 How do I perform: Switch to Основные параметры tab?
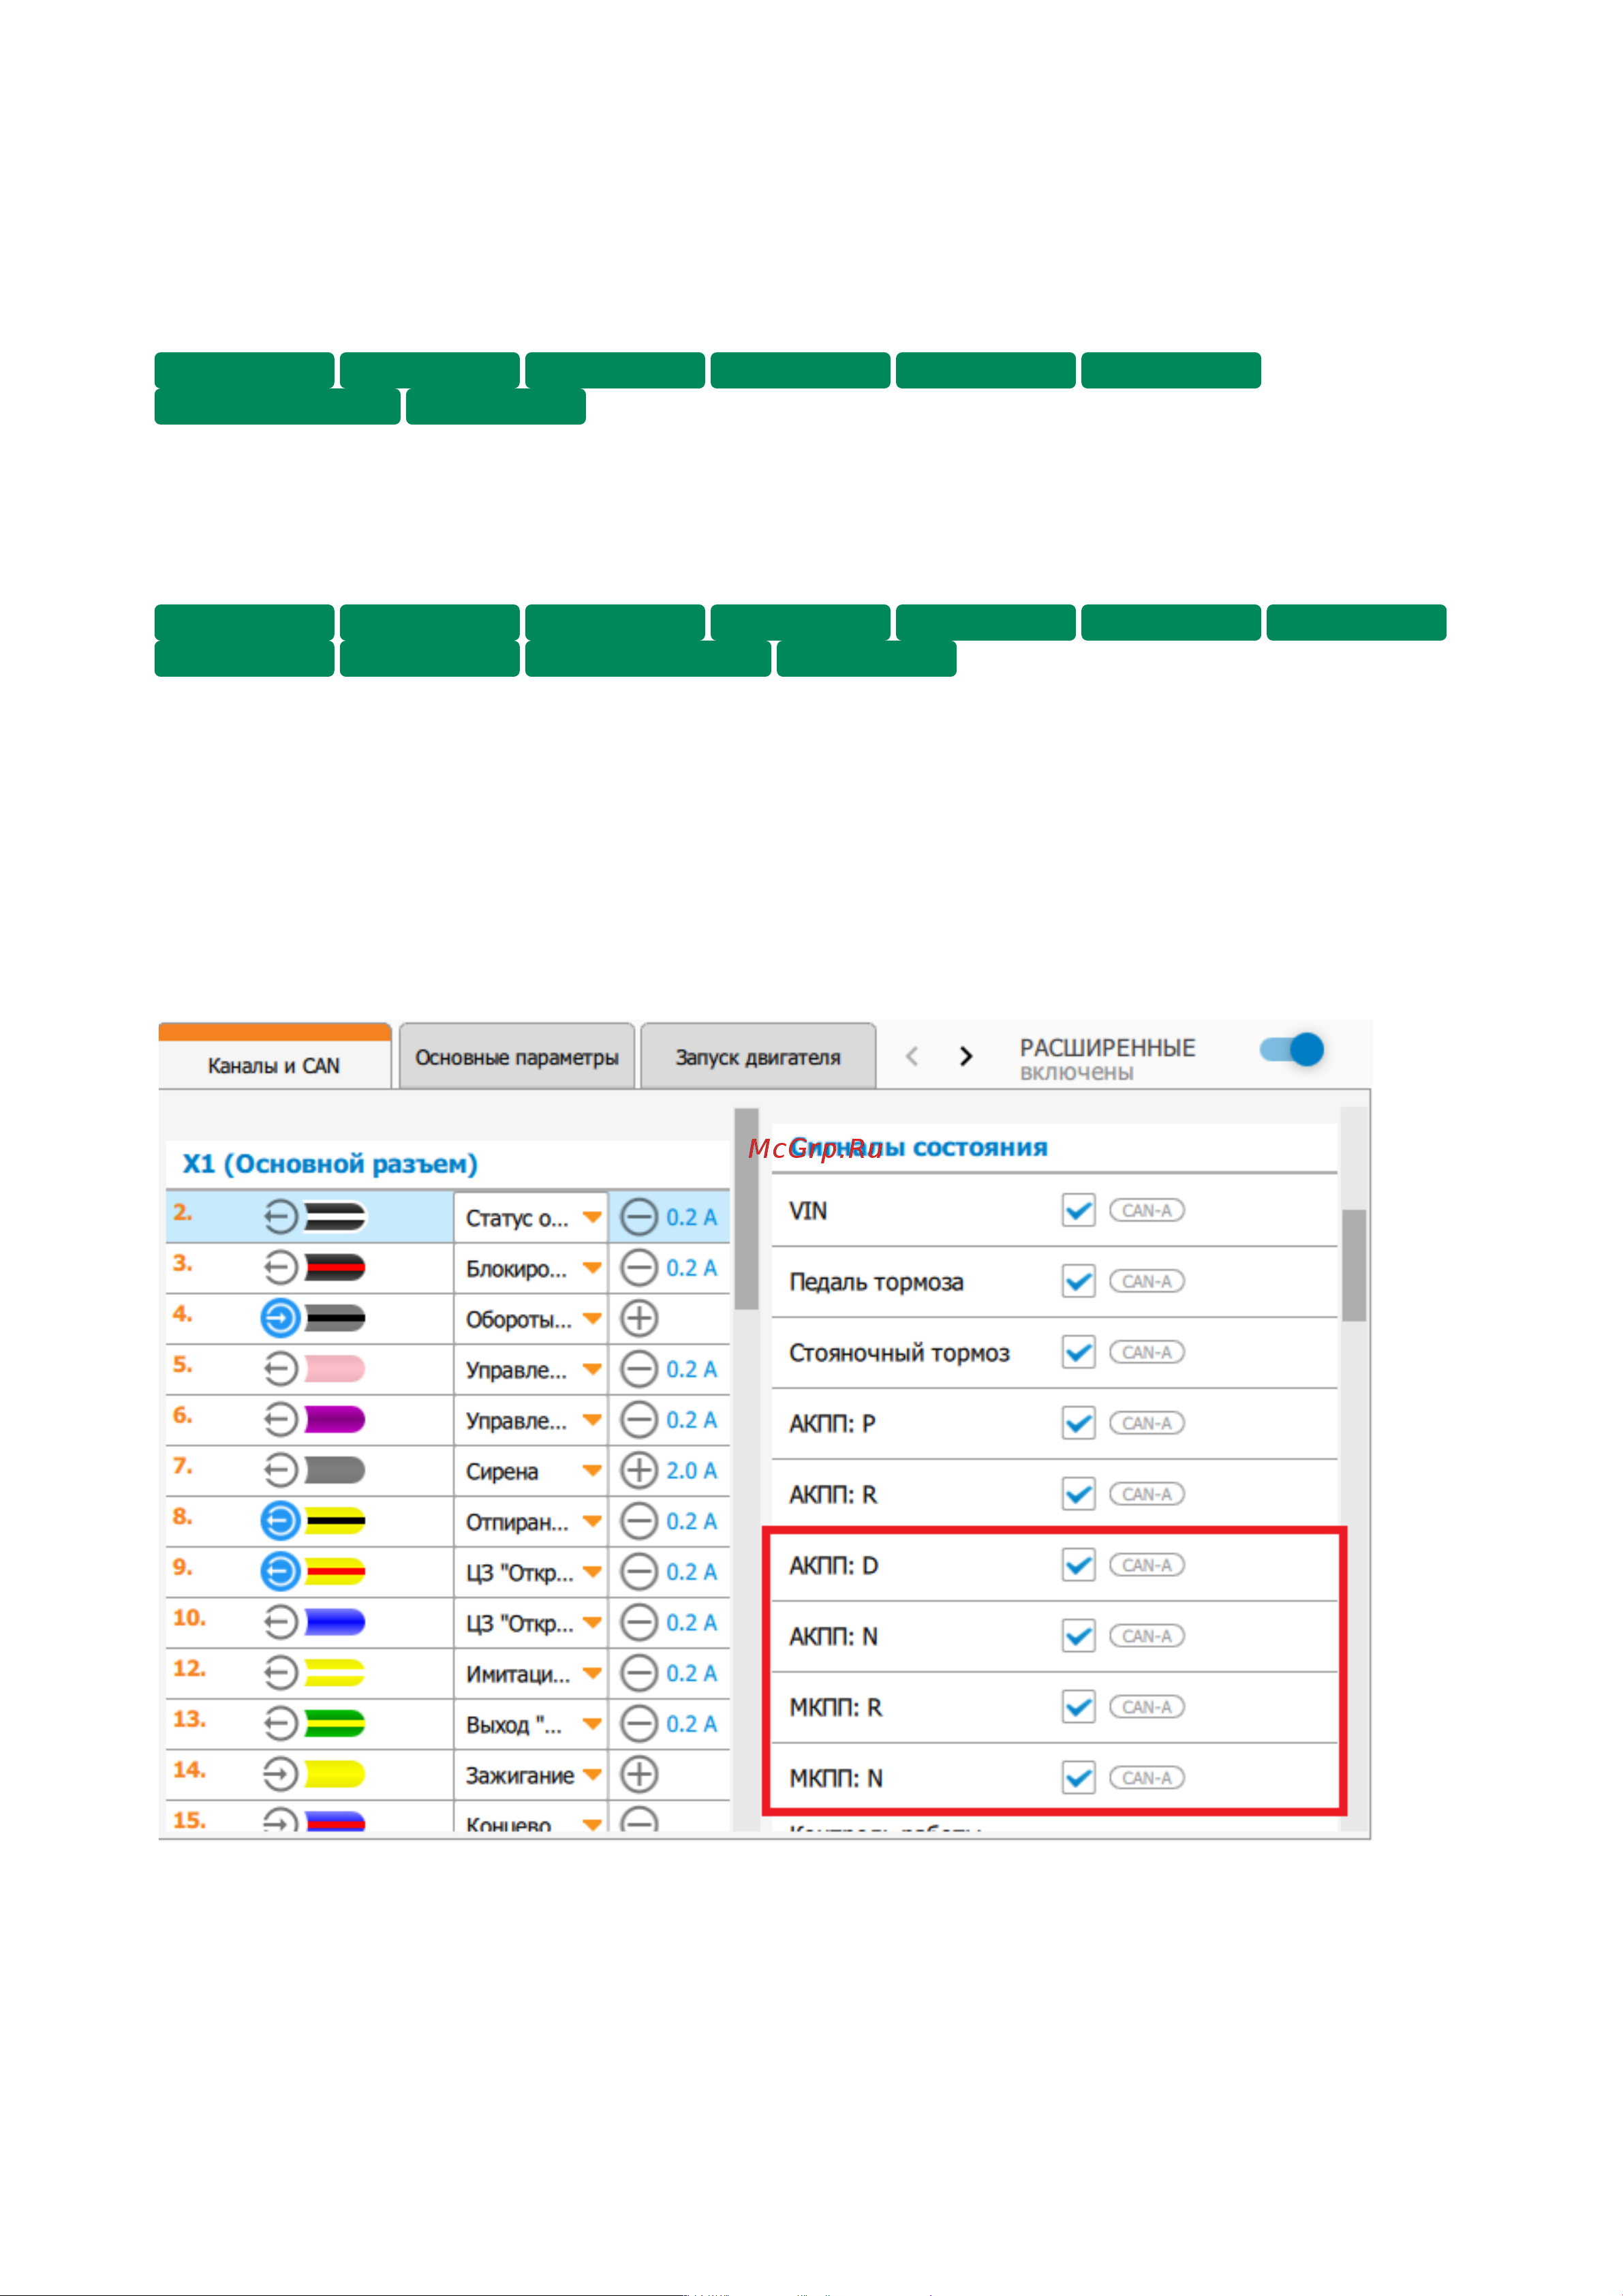(517, 1056)
